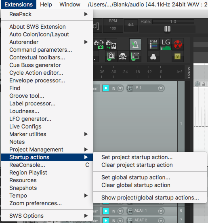
Task: Open Loudness... menu entry
Action: coord(47,111)
